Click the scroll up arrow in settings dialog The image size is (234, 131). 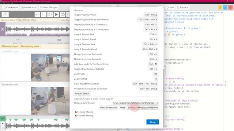pyautogui.click(x=163, y=7)
